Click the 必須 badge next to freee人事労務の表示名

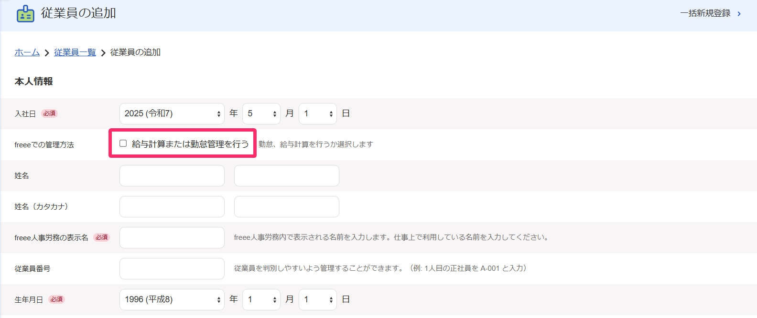click(101, 237)
